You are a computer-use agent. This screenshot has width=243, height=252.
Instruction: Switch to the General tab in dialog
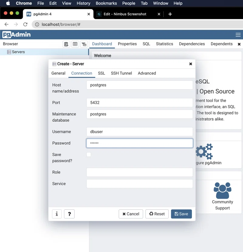coord(58,73)
